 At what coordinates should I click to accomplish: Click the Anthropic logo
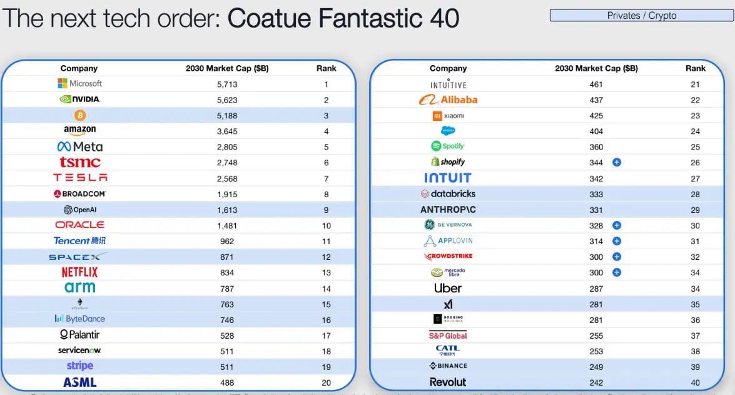click(x=448, y=210)
